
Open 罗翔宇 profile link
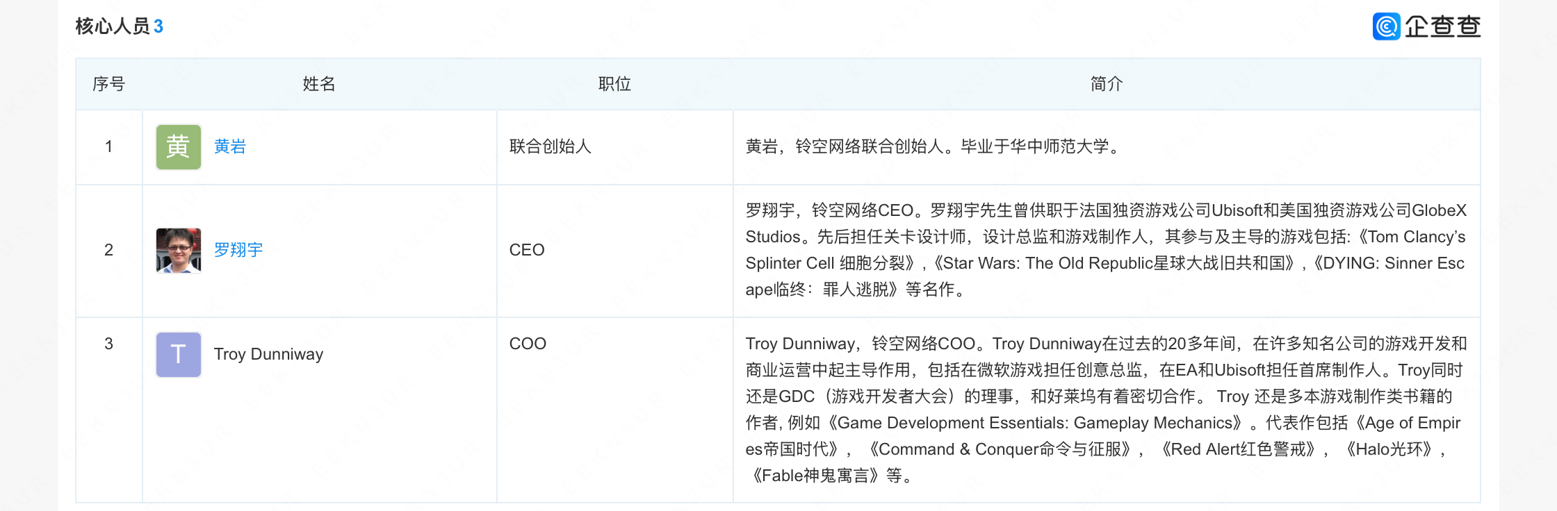point(238,250)
